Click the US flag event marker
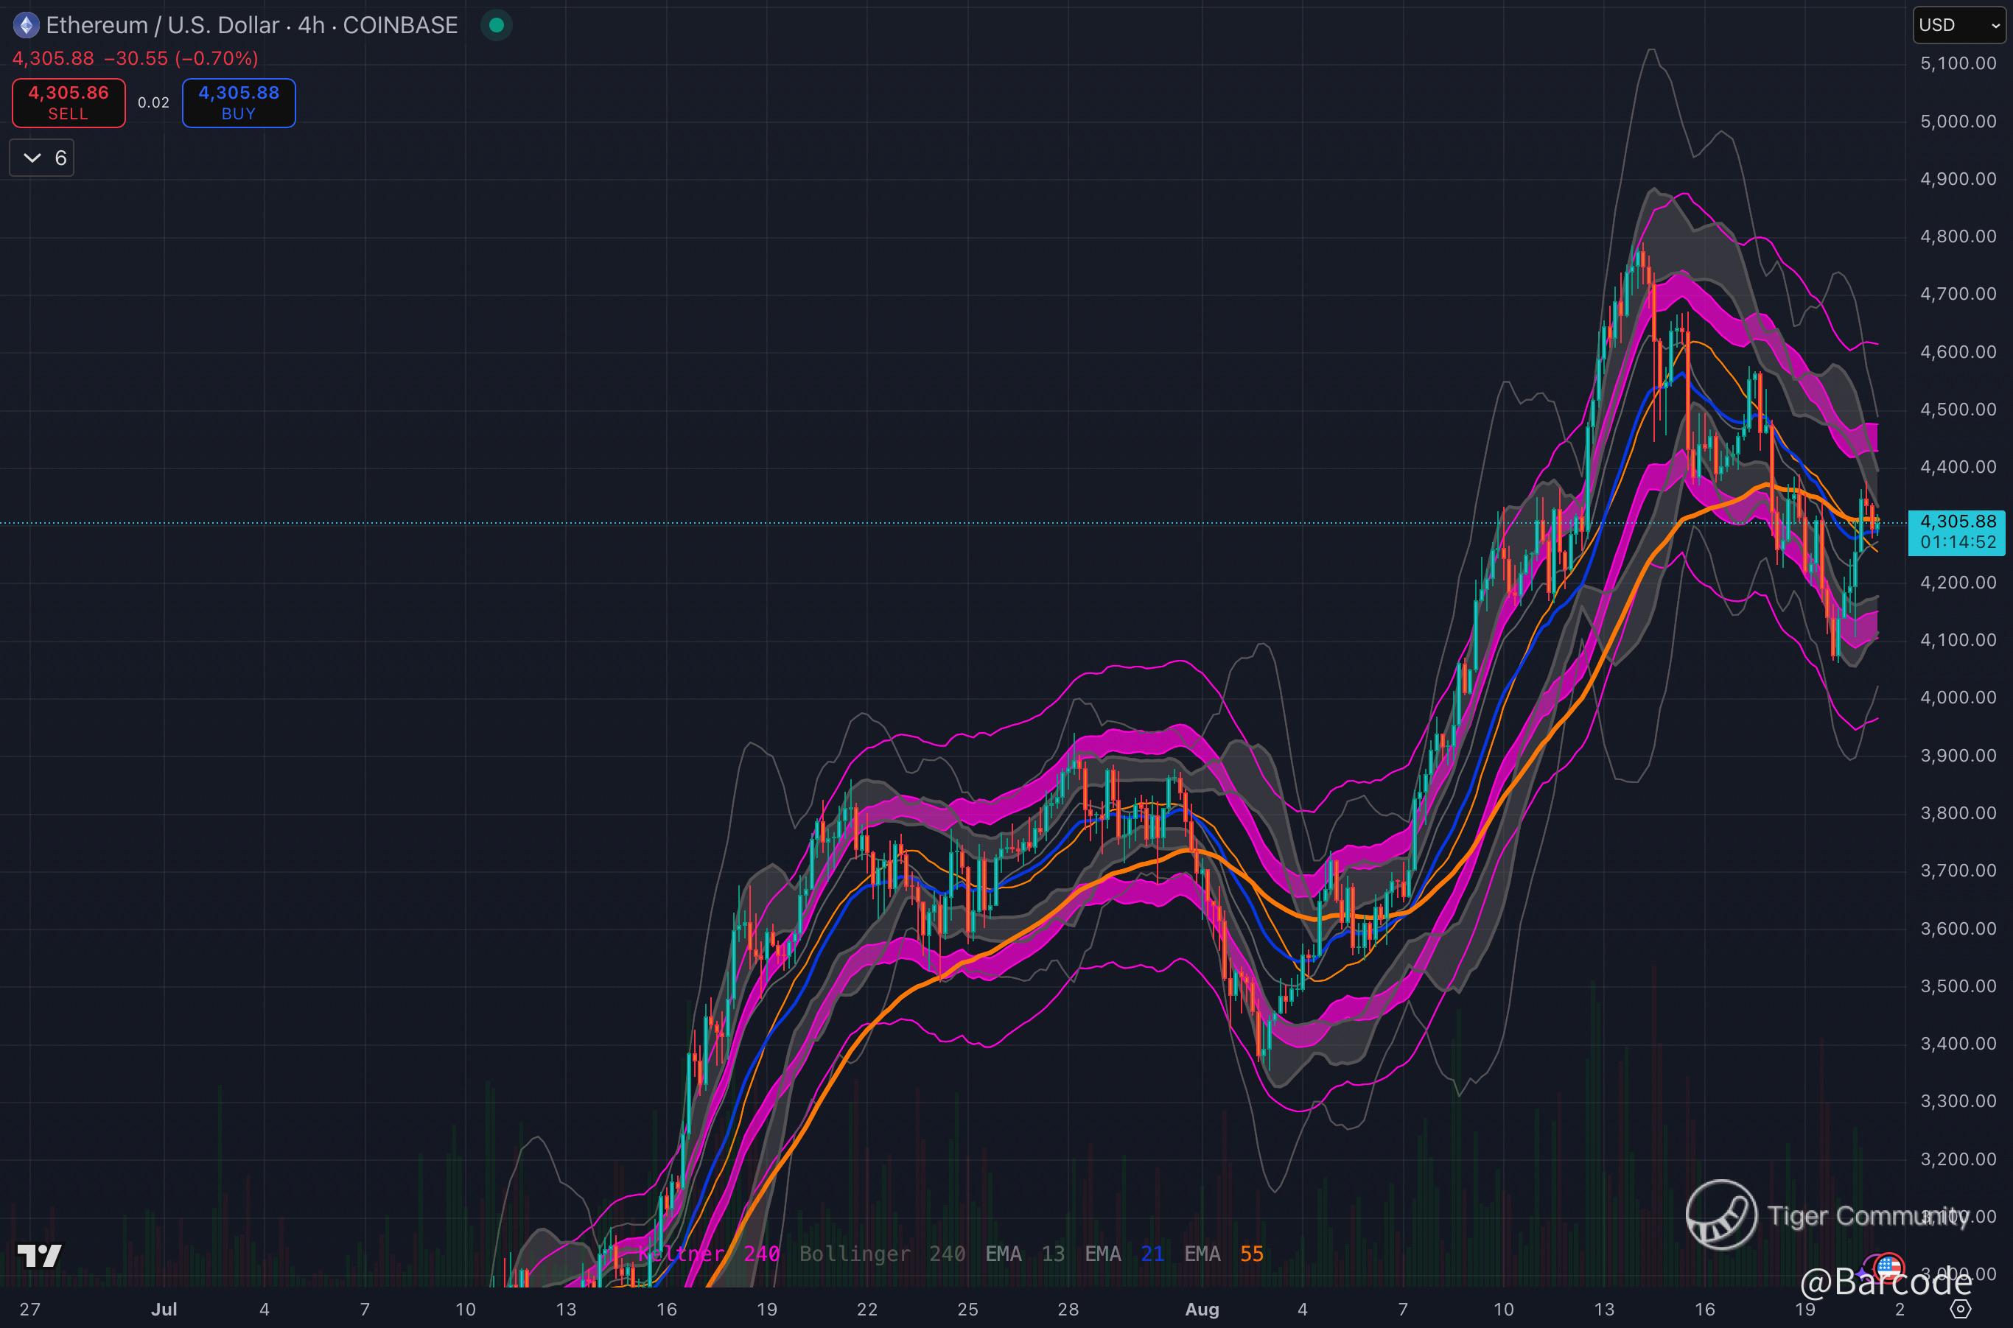 pyautogui.click(x=1889, y=1268)
